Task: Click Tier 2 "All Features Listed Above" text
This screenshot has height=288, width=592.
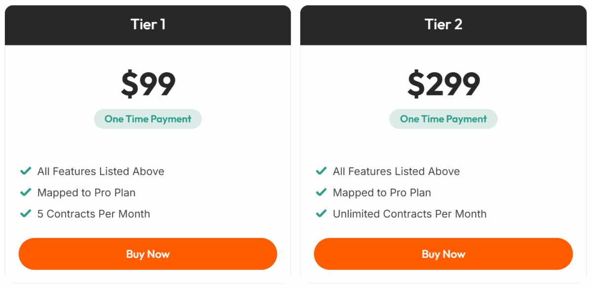Action: [396, 171]
